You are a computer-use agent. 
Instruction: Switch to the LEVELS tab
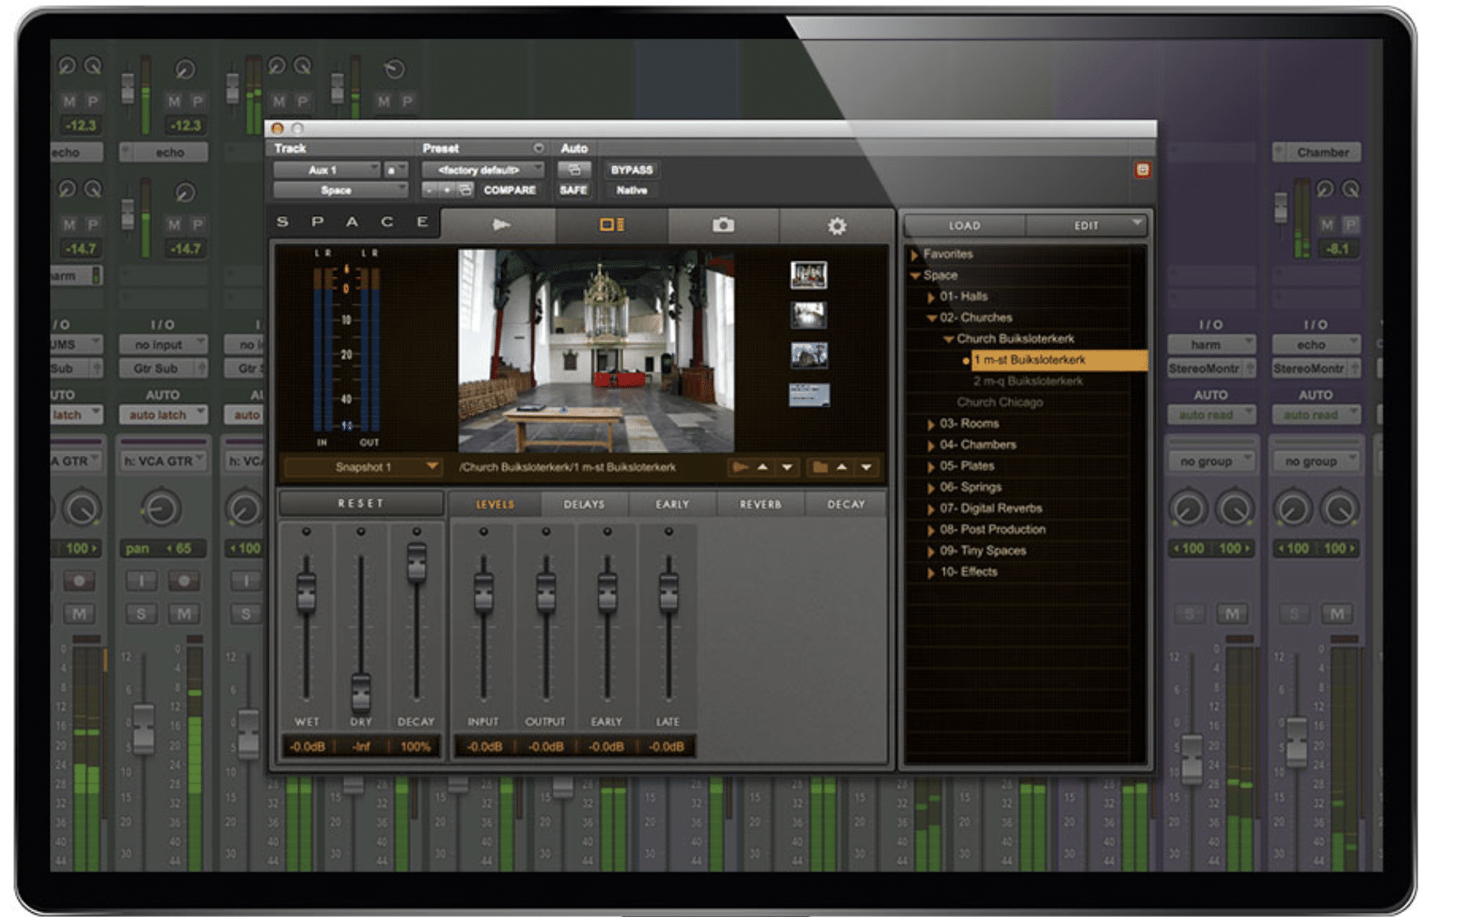click(x=494, y=504)
